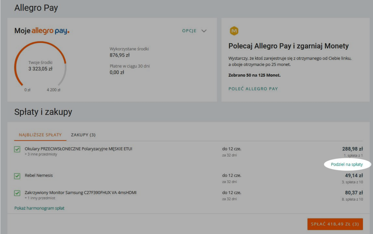Select the Rebel Nemesis item title
This screenshot has height=234, width=373.
39,175
